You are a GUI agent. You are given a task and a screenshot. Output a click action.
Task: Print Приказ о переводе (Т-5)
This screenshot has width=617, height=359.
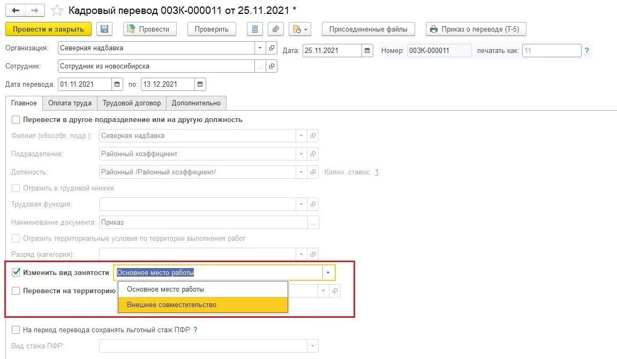click(476, 29)
